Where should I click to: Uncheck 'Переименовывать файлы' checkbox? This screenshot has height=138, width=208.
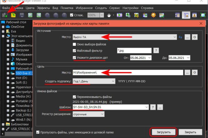coord(75,97)
